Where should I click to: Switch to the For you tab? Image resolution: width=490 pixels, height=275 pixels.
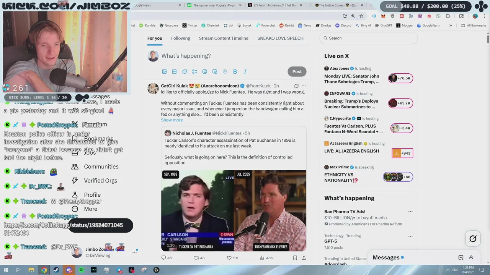coord(155,38)
